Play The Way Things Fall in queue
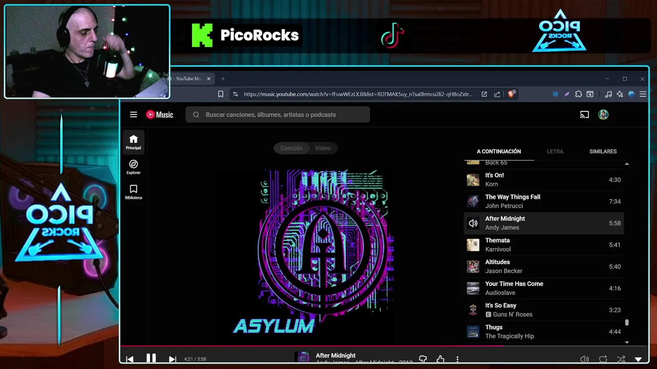The height and width of the screenshot is (369, 657). coord(544,201)
